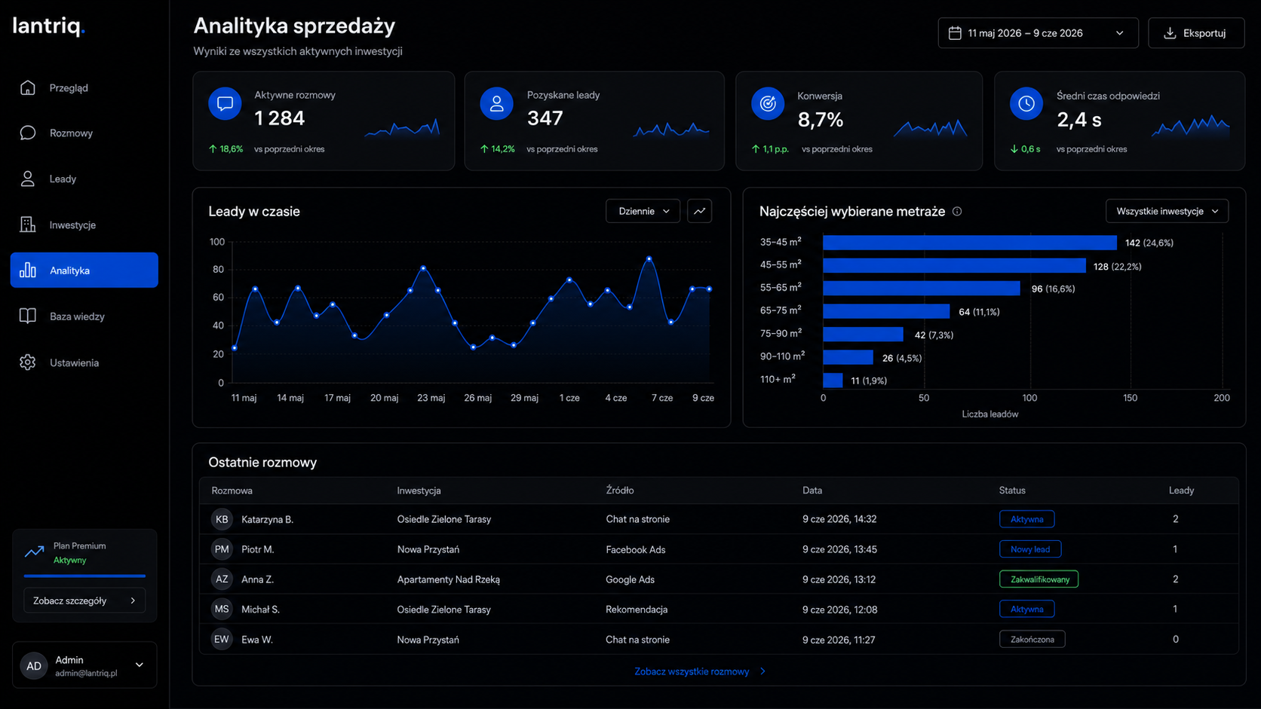Click Zobacz szczegóły plan button
Screen dimensions: 1261x709
[x=84, y=601]
